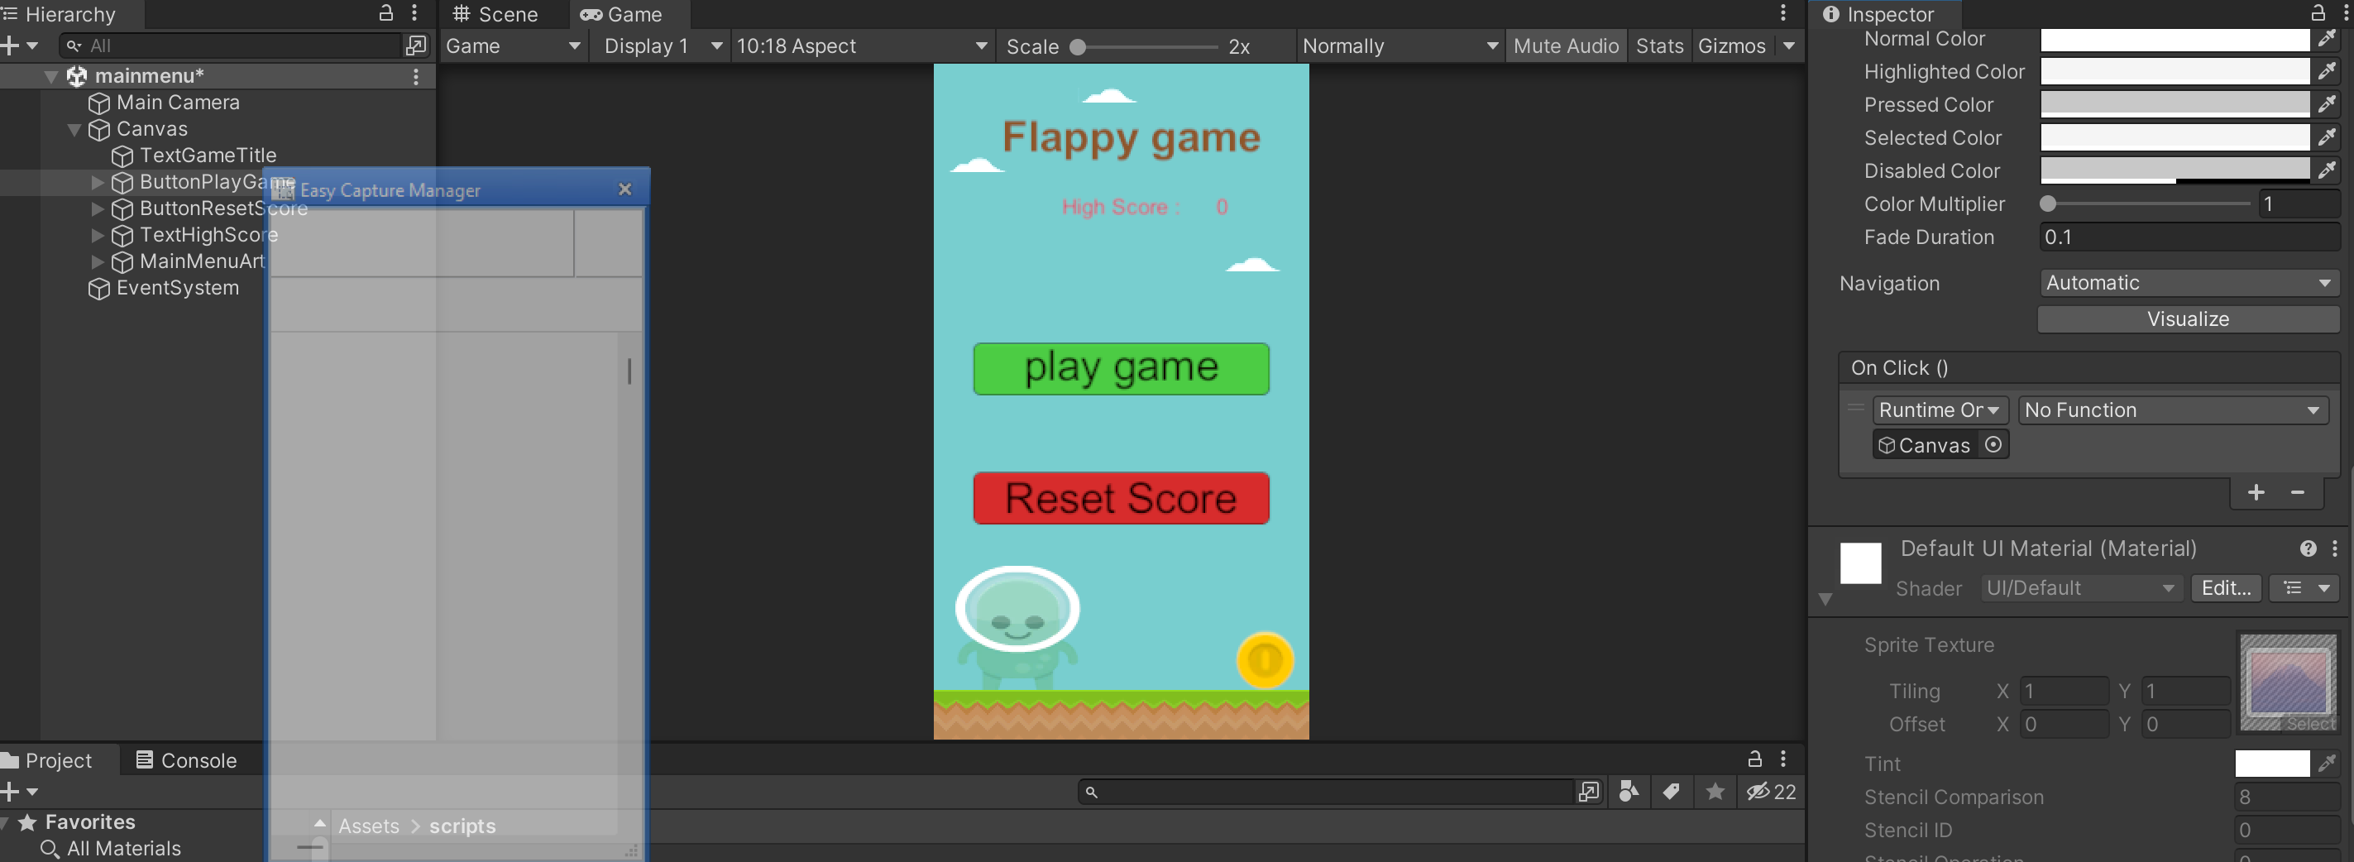The width and height of the screenshot is (2354, 862).
Task: Toggle Mute Audio in Game view
Action: click(1564, 45)
